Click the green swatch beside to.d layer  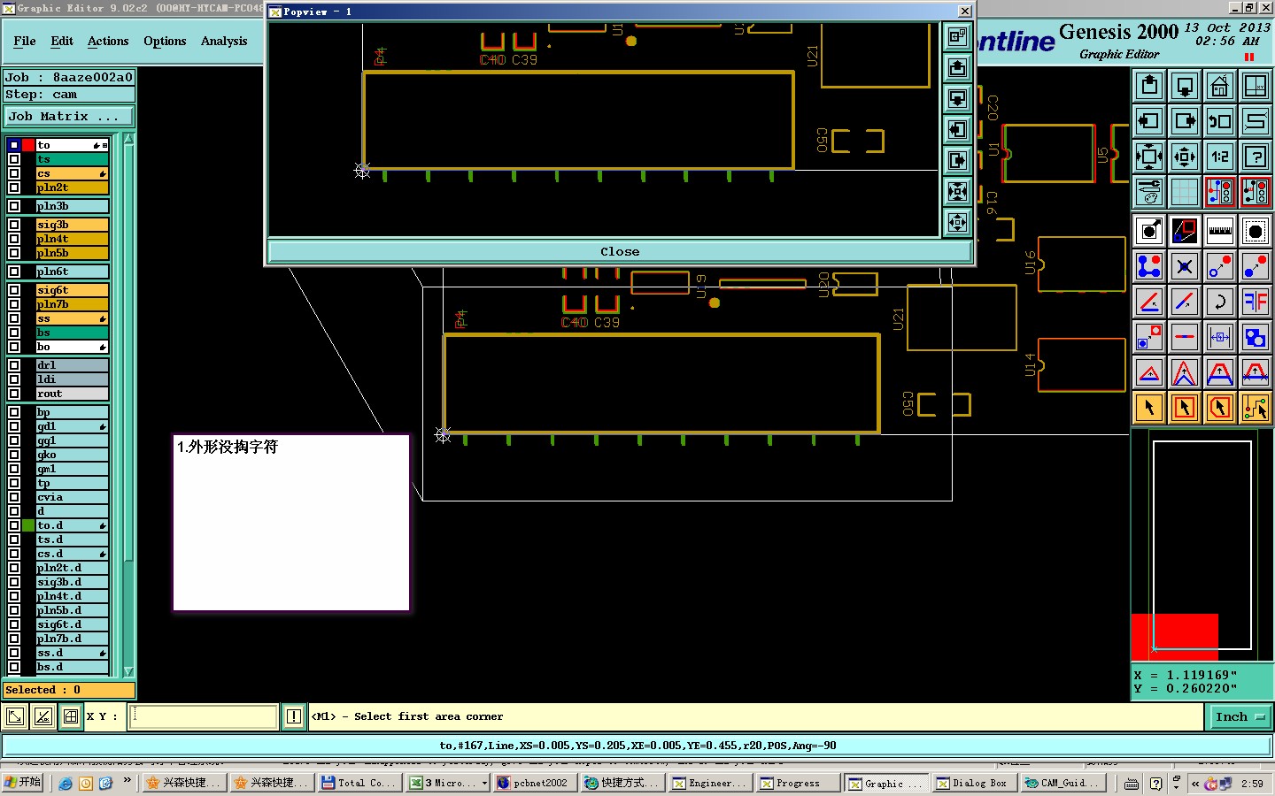tap(28, 525)
